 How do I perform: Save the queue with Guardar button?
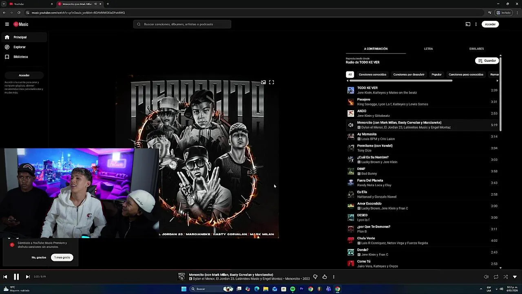click(x=487, y=60)
